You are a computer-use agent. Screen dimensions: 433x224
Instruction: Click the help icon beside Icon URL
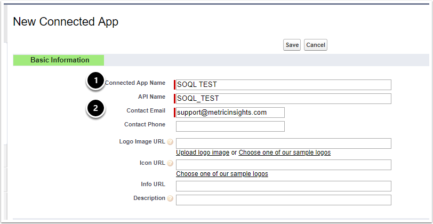click(170, 163)
